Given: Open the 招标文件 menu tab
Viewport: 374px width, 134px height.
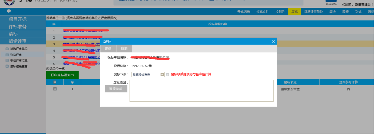Looking at the screenshot, I should click(x=262, y=12).
